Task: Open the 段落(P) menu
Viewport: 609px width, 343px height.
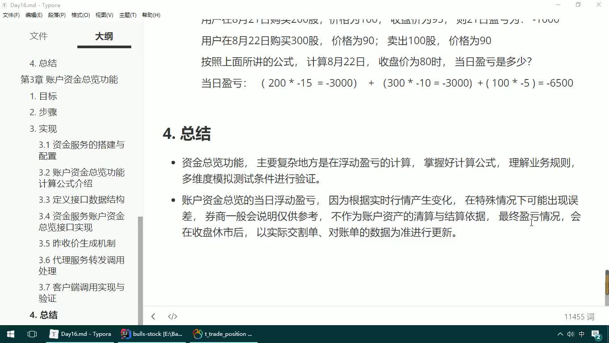Action: click(57, 15)
